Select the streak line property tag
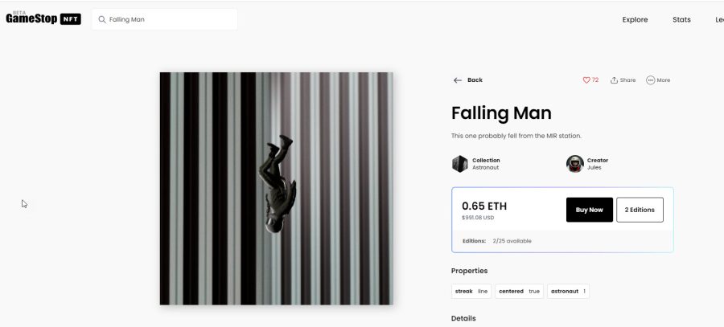Viewport: 724px width, 327px height. click(x=471, y=292)
